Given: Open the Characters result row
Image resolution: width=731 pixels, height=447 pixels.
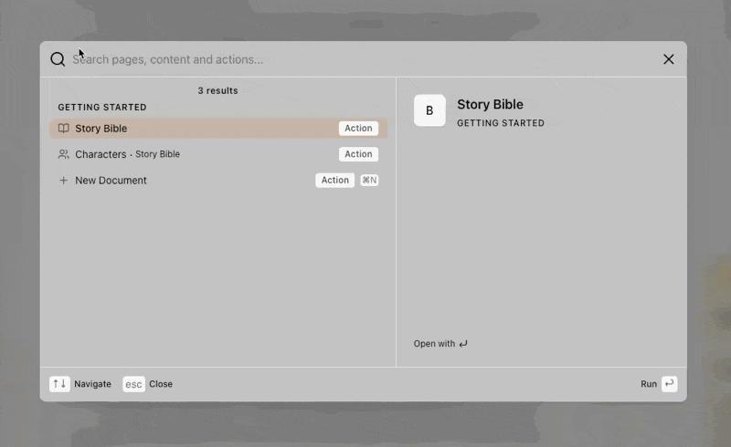Looking at the screenshot, I should (x=218, y=154).
